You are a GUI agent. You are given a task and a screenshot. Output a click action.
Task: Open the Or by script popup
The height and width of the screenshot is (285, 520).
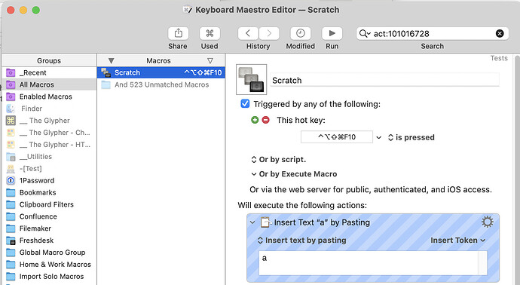point(279,160)
